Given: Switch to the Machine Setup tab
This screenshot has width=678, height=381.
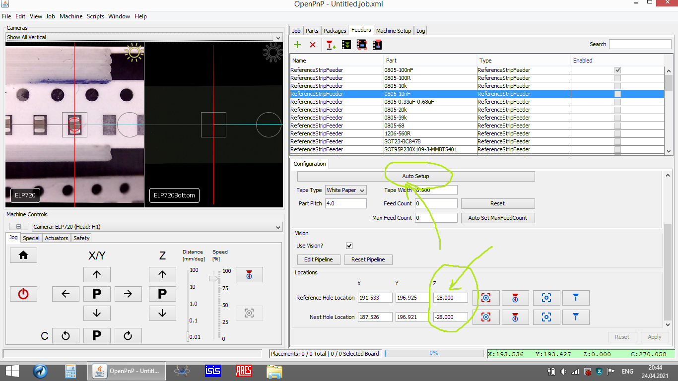Looking at the screenshot, I should (394, 30).
